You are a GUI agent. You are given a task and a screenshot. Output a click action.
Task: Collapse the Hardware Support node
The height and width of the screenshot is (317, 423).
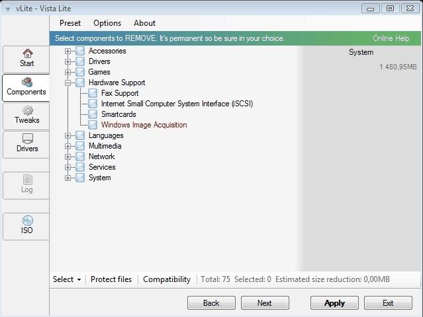point(68,83)
